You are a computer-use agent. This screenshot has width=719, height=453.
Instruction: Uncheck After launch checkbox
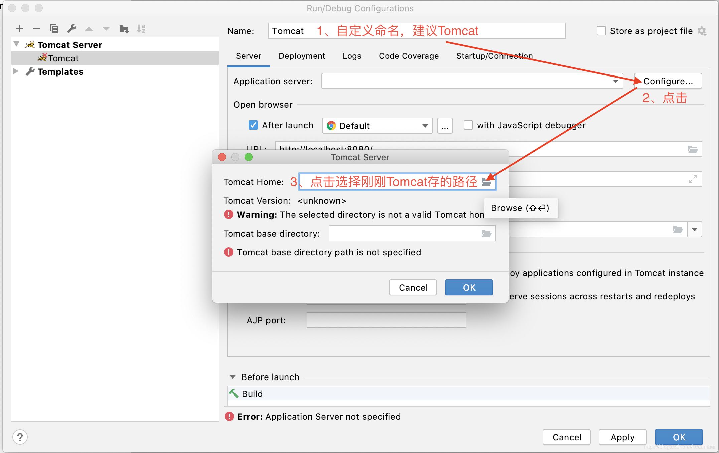[x=253, y=125]
